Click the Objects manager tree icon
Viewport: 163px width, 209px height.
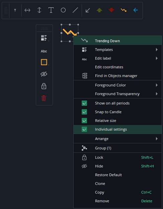coord(85,76)
